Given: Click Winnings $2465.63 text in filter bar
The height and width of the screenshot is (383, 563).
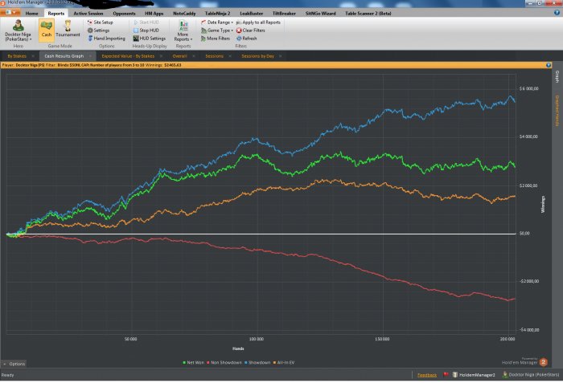Looking at the screenshot, I should coord(163,65).
